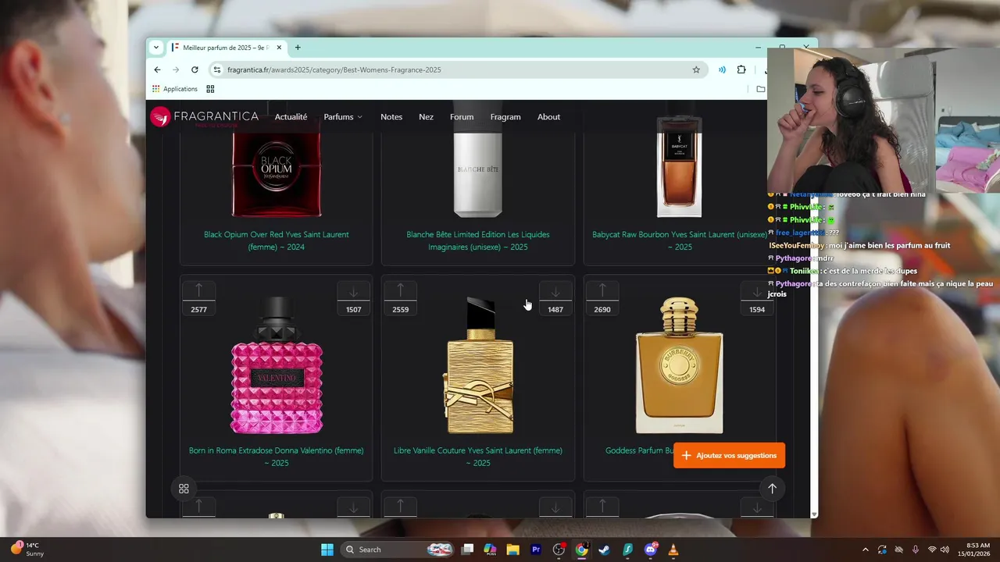Screen dimensions: 1000x562
Task: Click the volume icon in system tray
Action: [945, 550]
